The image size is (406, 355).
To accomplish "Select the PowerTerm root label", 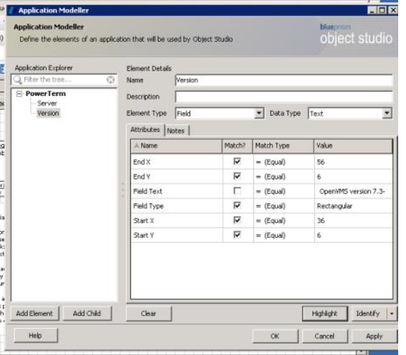I will tap(45, 94).
